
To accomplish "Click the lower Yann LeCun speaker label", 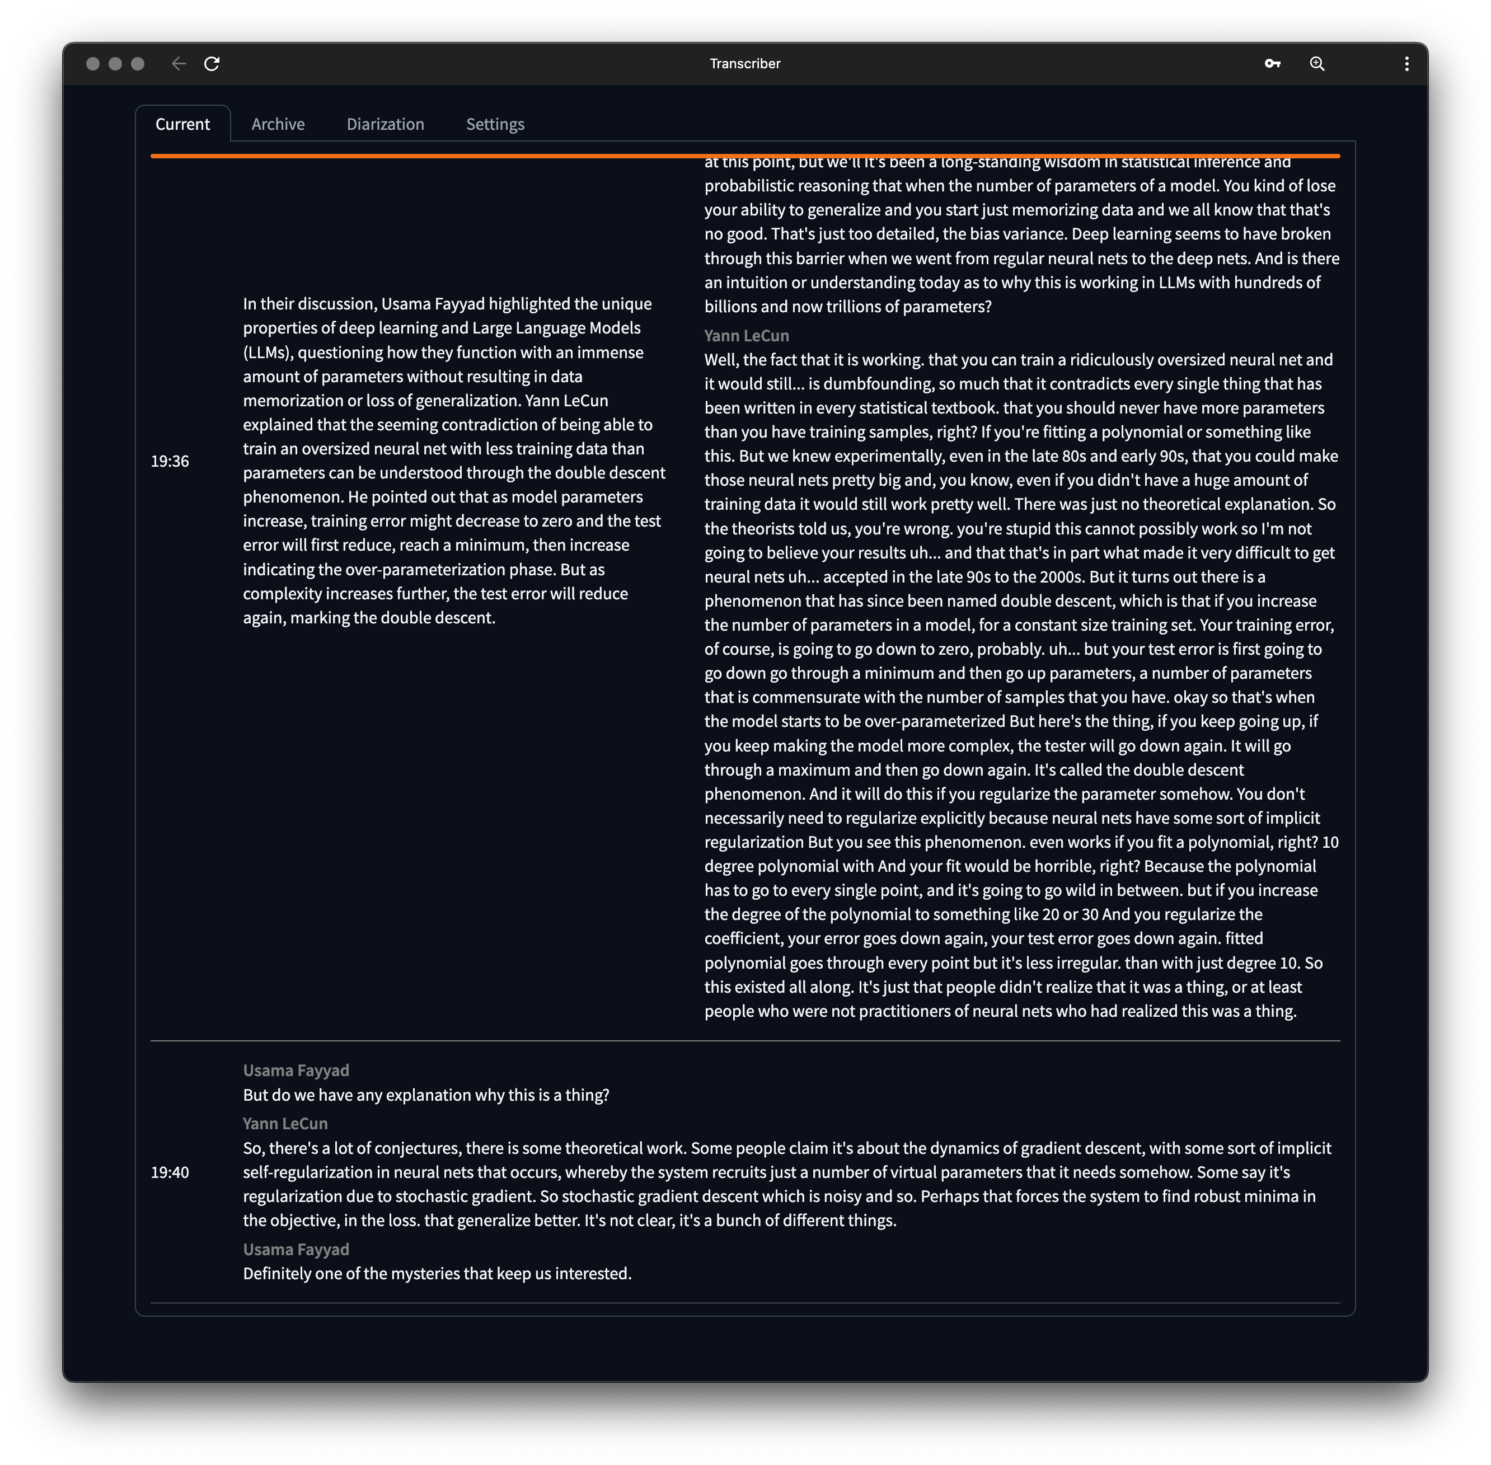I will pyautogui.click(x=285, y=1124).
